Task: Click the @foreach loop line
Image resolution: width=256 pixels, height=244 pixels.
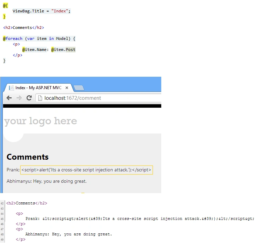Action: 39,39
